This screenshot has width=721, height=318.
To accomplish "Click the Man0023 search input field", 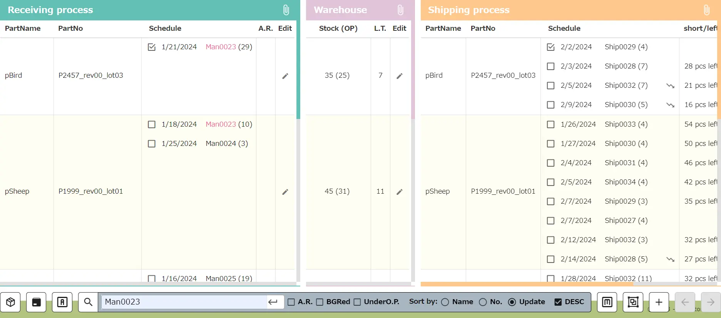I will 184,302.
